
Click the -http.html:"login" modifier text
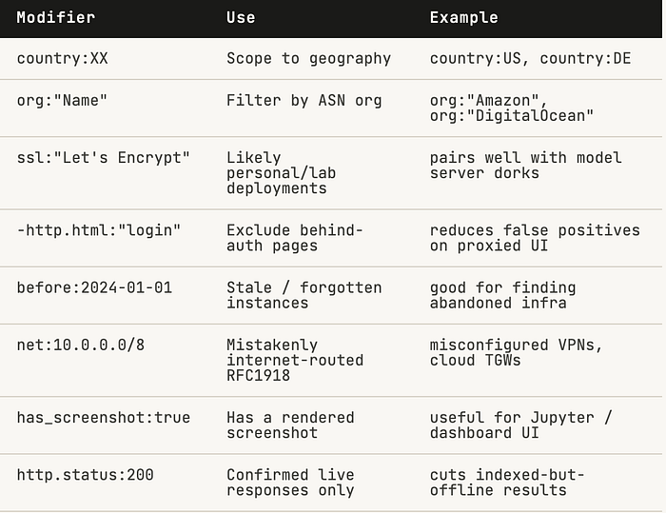click(x=99, y=230)
